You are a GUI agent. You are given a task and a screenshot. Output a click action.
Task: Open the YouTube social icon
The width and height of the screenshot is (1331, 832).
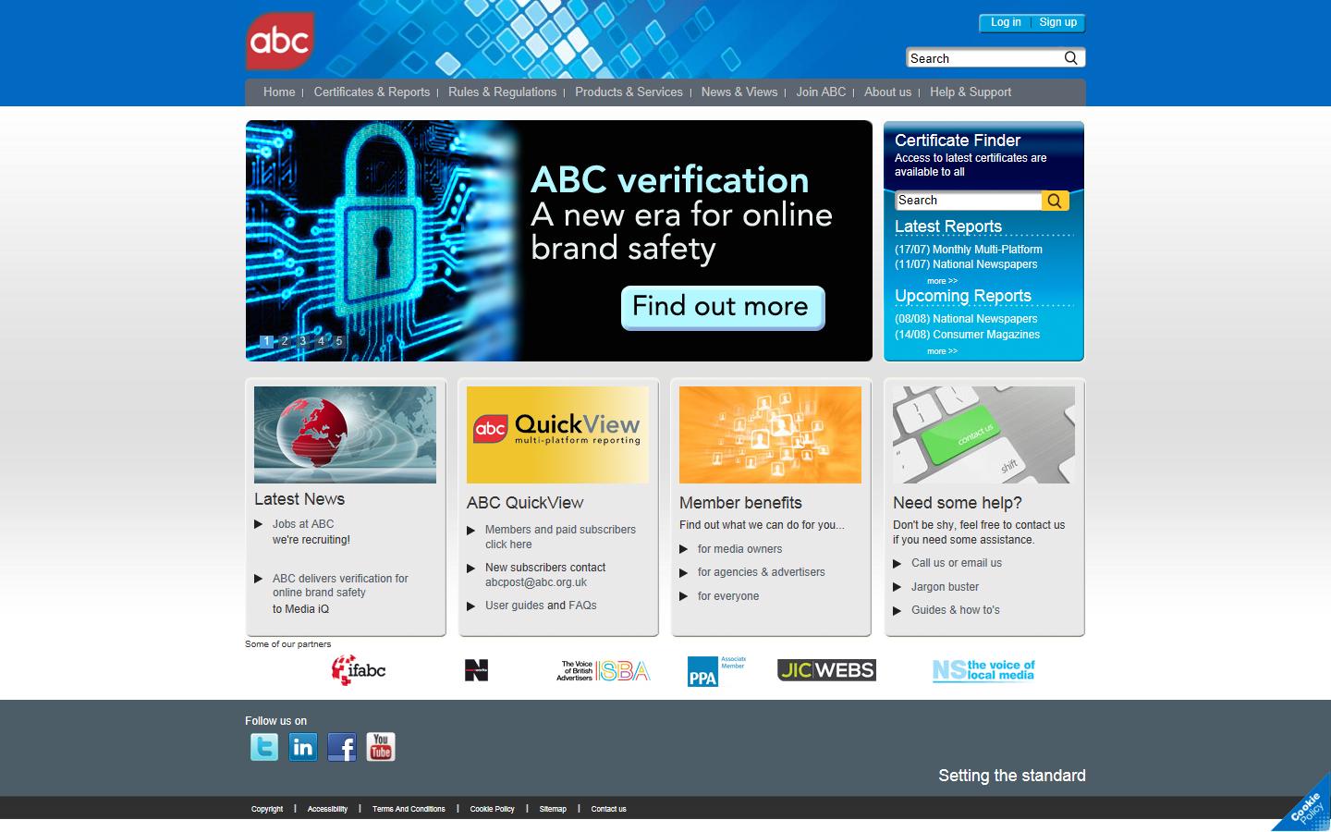coord(381,747)
